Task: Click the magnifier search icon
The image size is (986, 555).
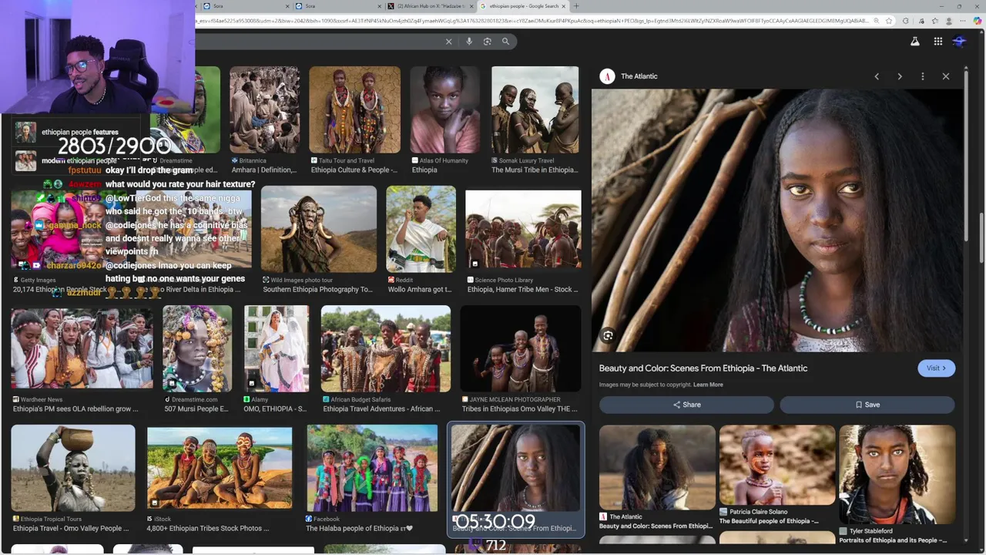Action: (x=505, y=42)
